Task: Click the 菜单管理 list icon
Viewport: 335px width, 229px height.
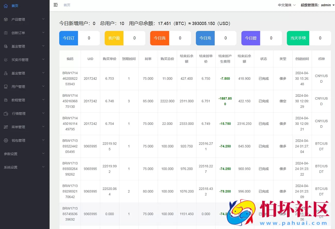Action: pos(6,127)
